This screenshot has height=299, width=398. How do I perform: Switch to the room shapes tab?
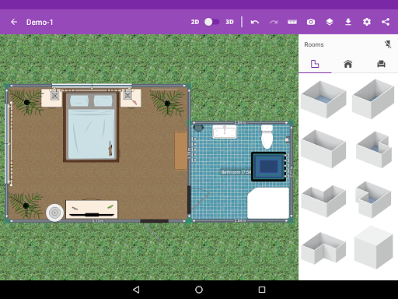(x=315, y=64)
